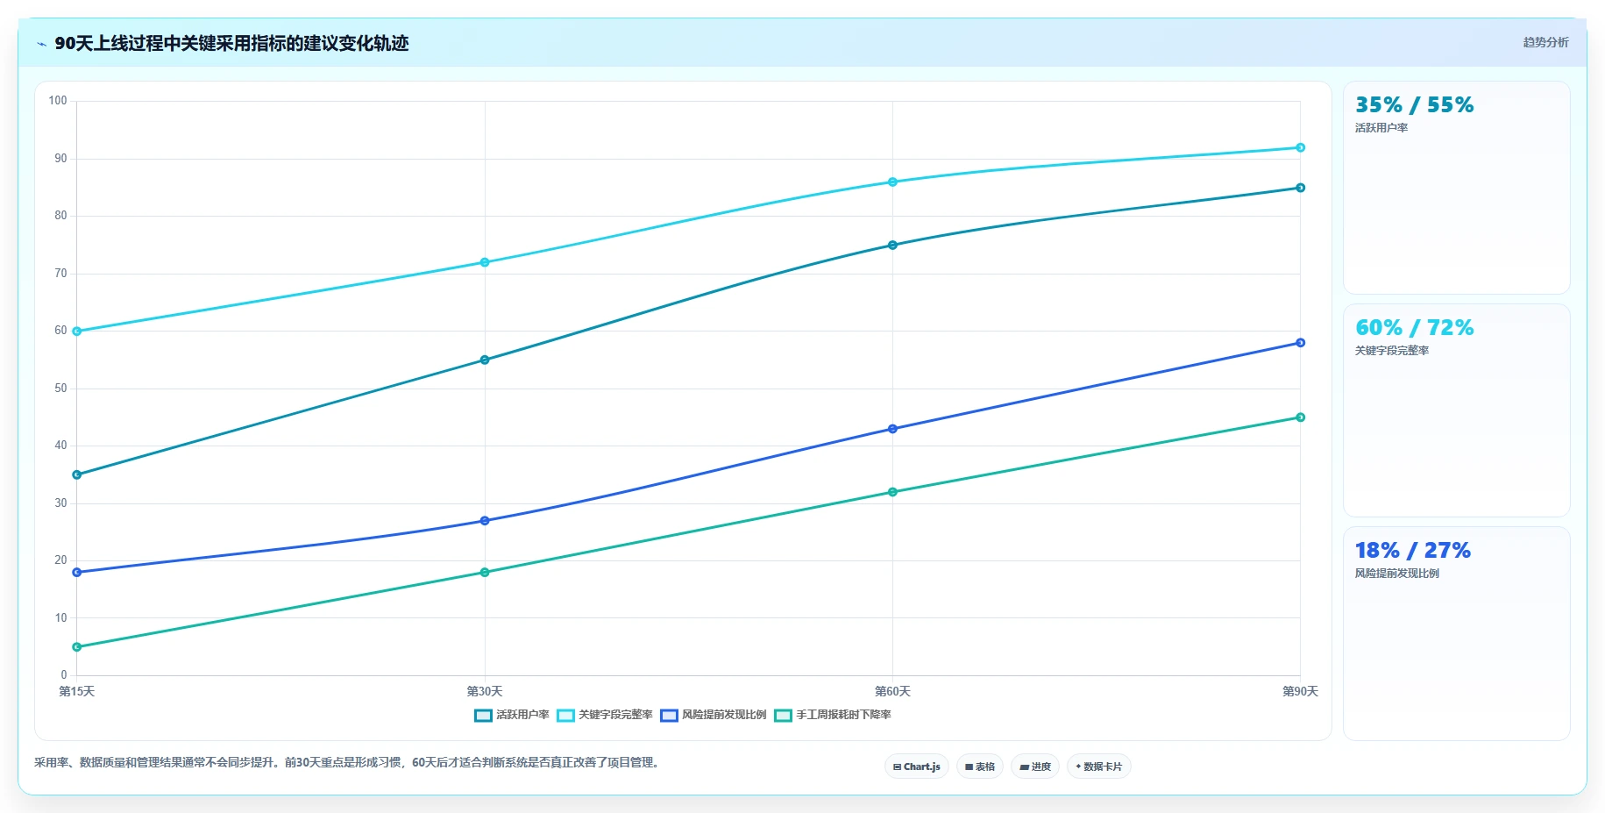1605x813 pixels.
Task: Click the 18% / 27% card value
Action: [x=1413, y=551]
